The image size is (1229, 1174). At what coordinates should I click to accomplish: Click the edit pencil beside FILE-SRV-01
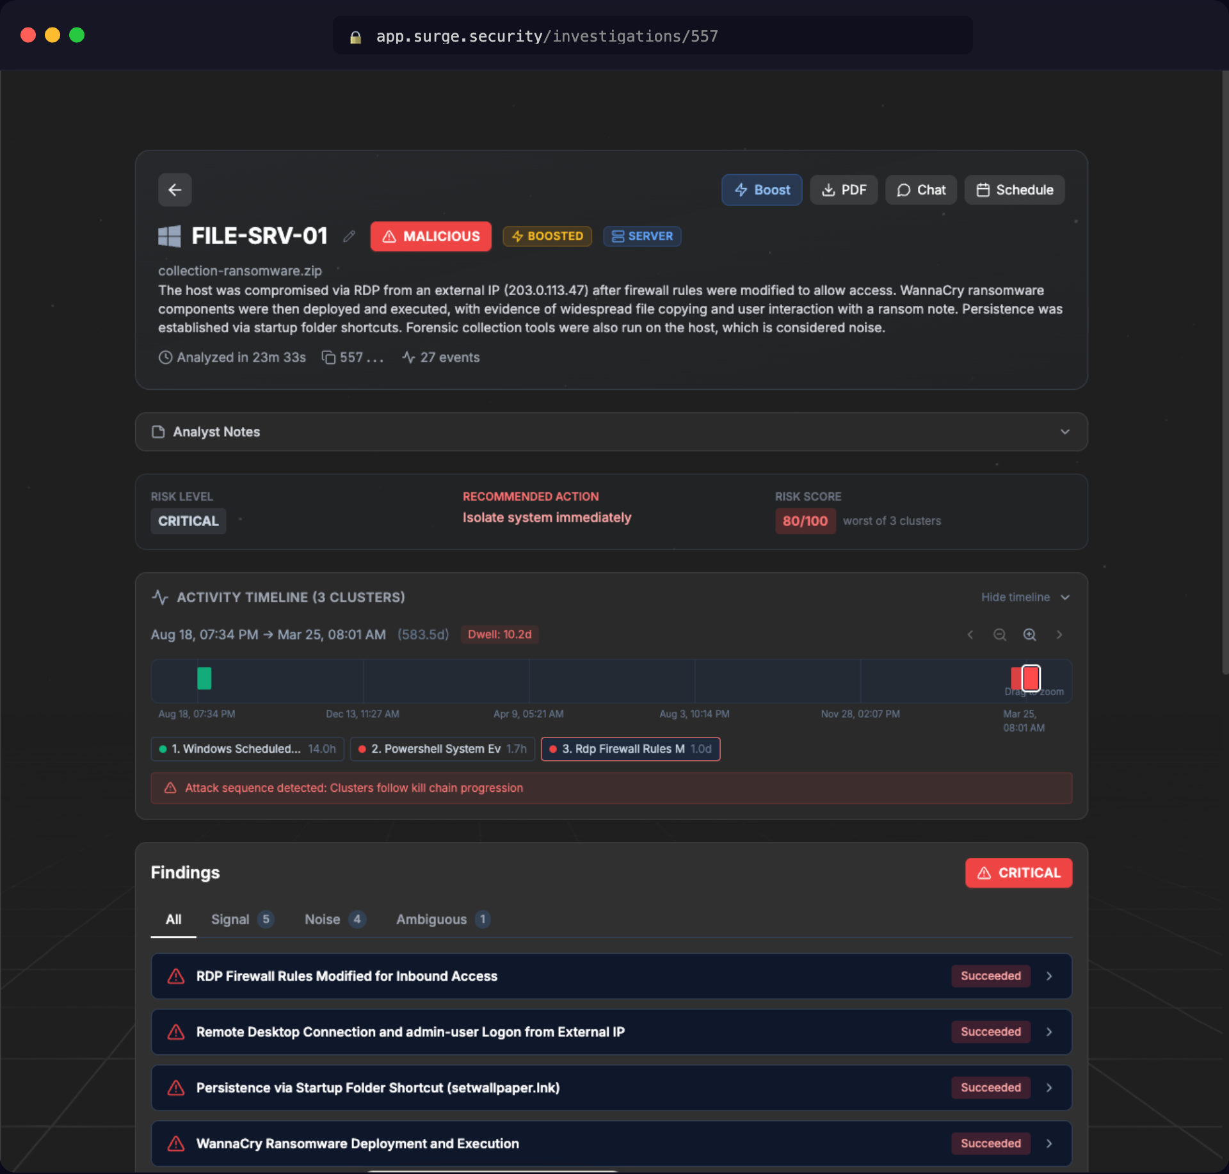349,236
